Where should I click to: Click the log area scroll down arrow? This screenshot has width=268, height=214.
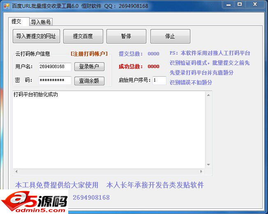208,164
